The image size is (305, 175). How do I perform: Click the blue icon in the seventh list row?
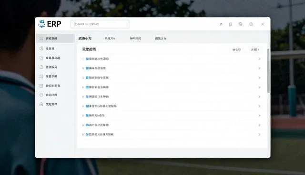click(x=87, y=116)
